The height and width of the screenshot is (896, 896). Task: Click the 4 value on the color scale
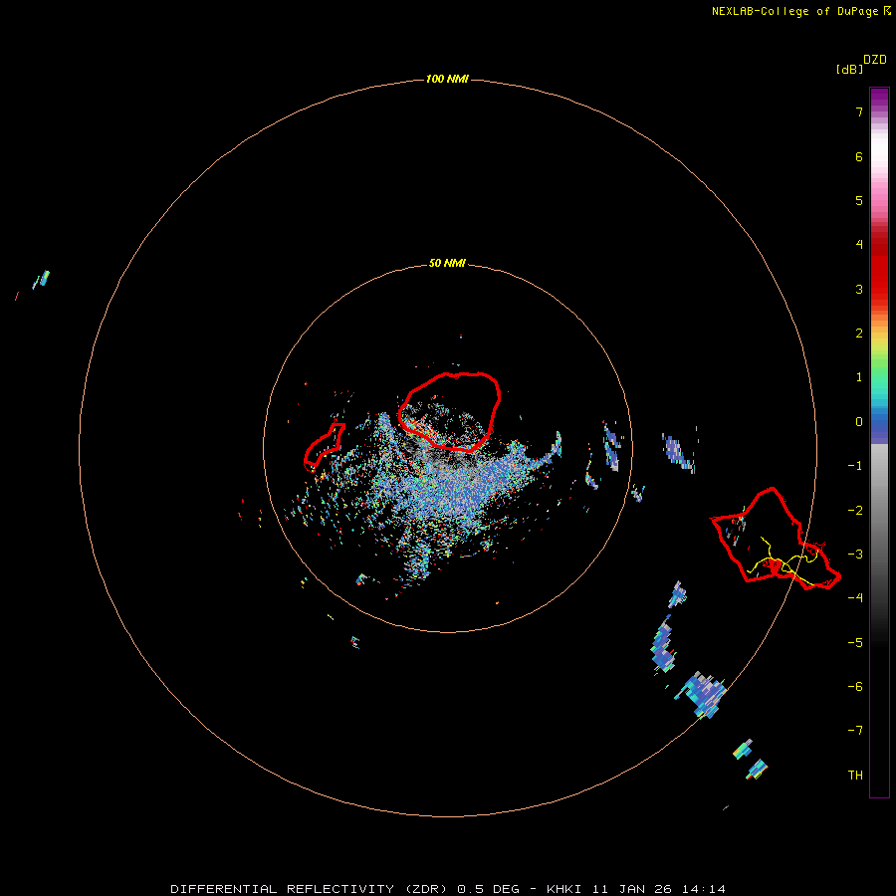[x=859, y=245]
